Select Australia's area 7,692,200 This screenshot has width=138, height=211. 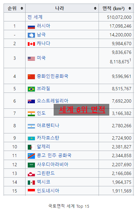coord(122,101)
